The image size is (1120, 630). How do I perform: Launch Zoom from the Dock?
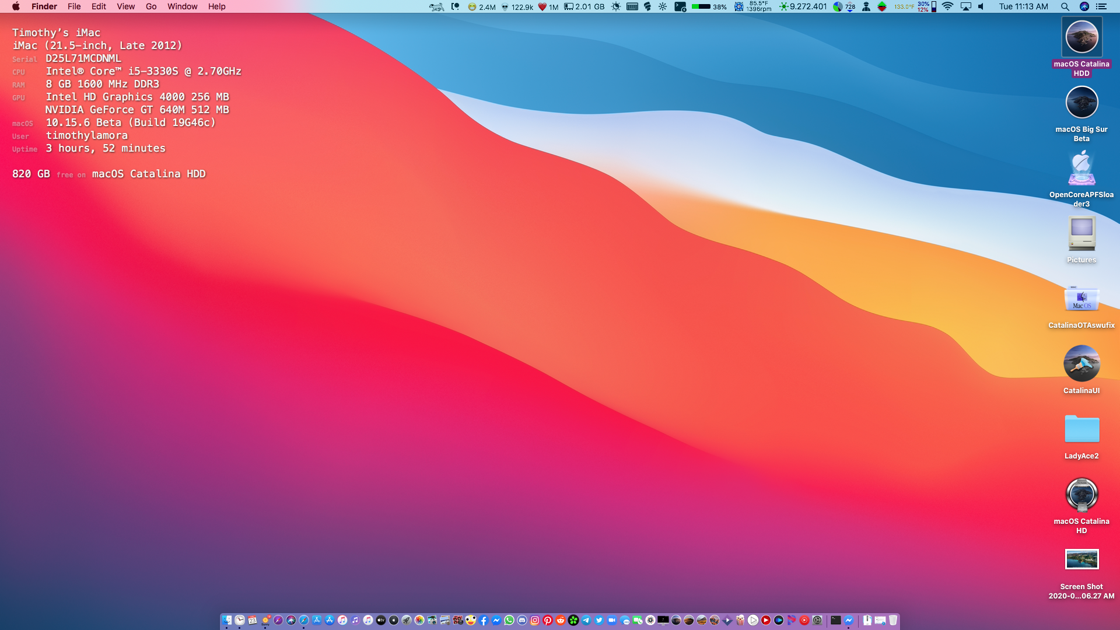612,620
